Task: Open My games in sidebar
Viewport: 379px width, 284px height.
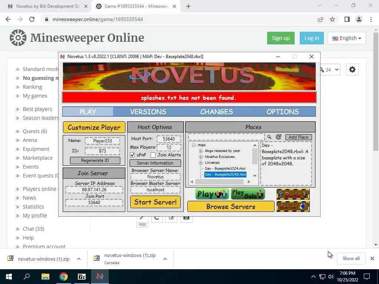Action: (x=35, y=96)
